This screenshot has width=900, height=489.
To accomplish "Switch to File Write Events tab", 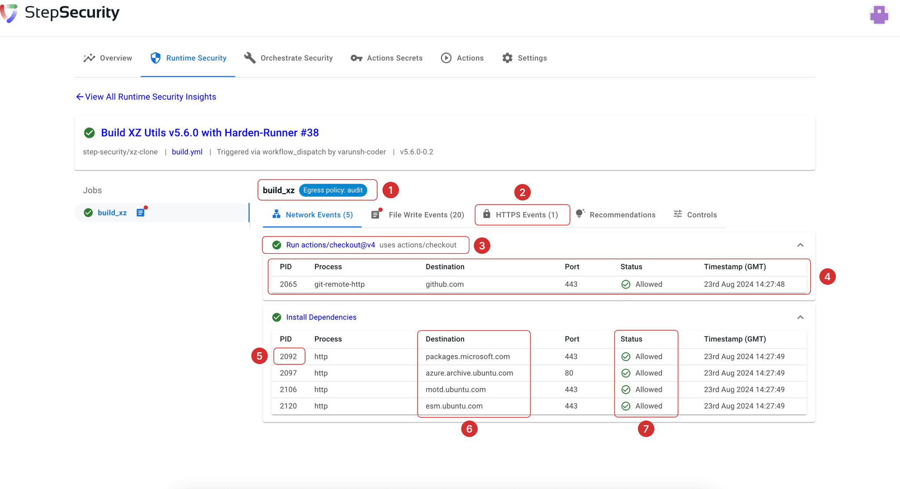I will (426, 215).
